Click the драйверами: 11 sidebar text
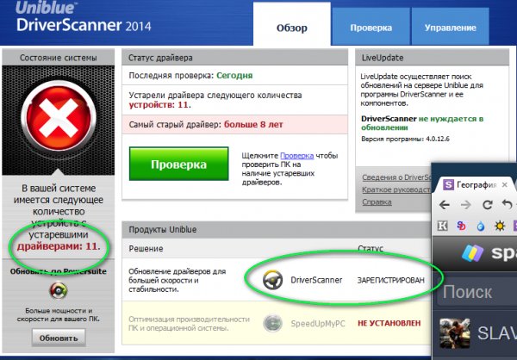The image size is (517, 360). (59, 246)
